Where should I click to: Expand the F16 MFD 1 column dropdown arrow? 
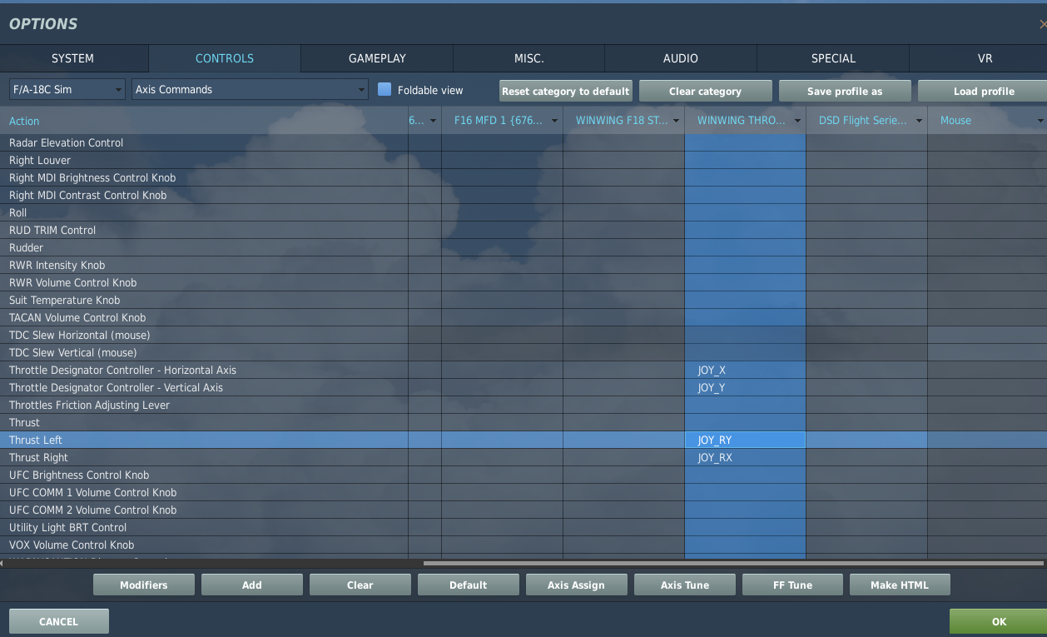tap(554, 121)
